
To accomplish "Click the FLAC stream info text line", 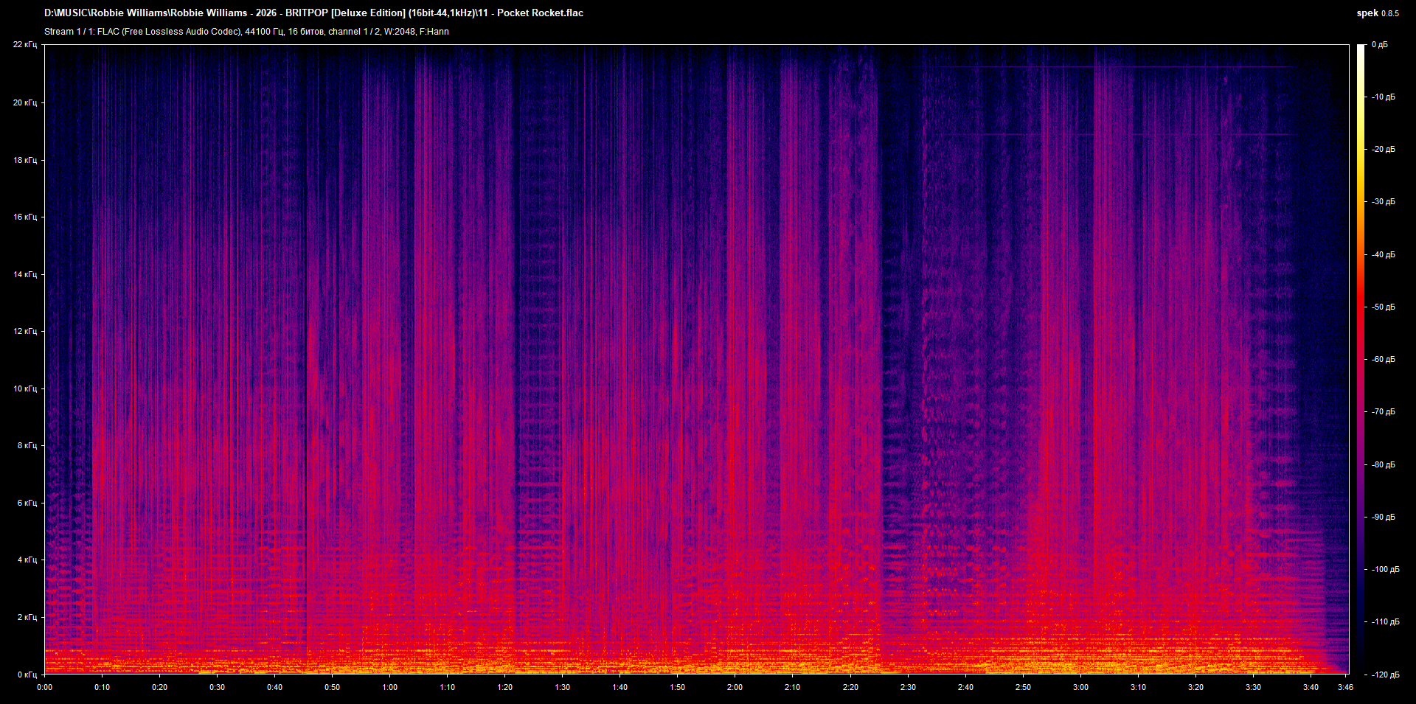I will click(x=246, y=32).
